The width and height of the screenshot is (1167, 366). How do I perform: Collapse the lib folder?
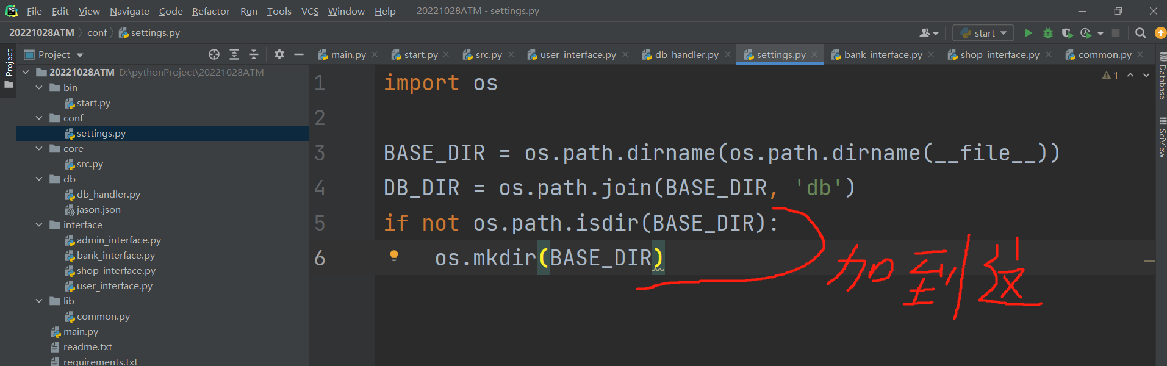39,301
